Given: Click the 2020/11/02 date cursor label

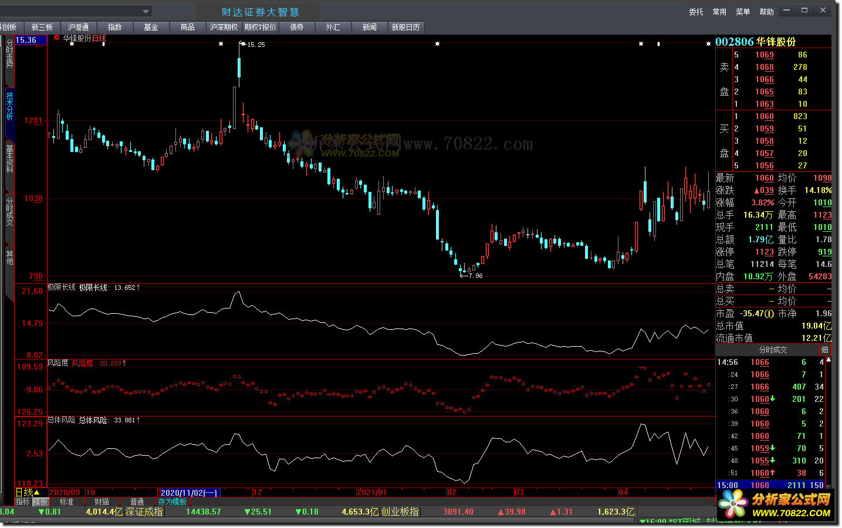Looking at the screenshot, I should coord(189,493).
